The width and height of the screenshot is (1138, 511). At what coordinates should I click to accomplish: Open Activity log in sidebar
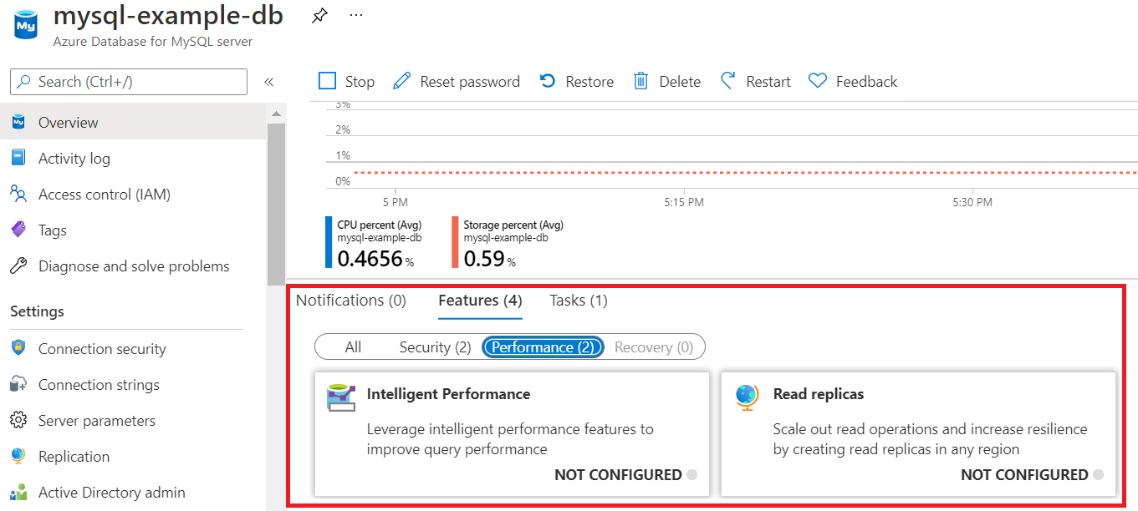(x=74, y=159)
